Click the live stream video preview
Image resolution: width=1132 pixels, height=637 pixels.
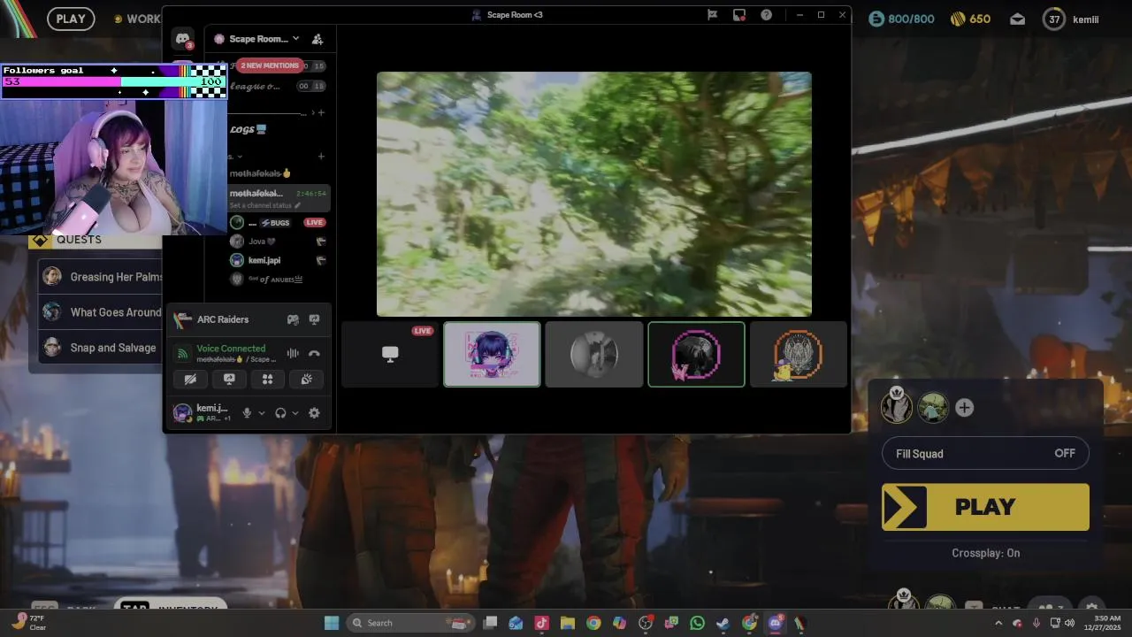tap(594, 194)
